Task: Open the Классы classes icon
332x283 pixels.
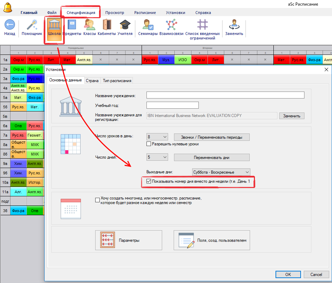Action: pyautogui.click(x=89, y=25)
